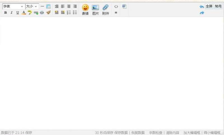Insert an ordered numbered list

point(69,12)
